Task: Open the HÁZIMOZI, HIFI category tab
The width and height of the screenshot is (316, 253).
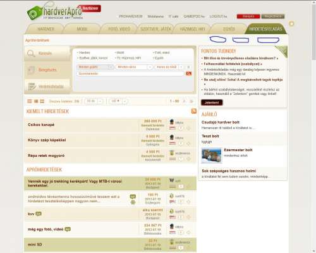Action: 192,29
